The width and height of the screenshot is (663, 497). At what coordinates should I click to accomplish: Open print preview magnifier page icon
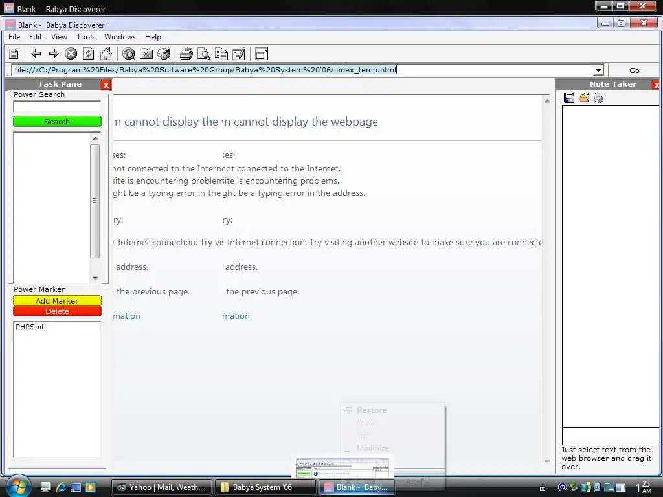tap(203, 54)
